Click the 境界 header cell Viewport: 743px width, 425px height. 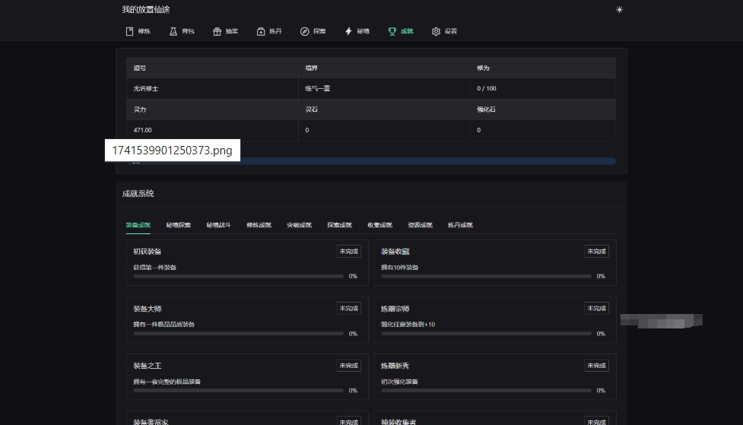tap(384, 68)
